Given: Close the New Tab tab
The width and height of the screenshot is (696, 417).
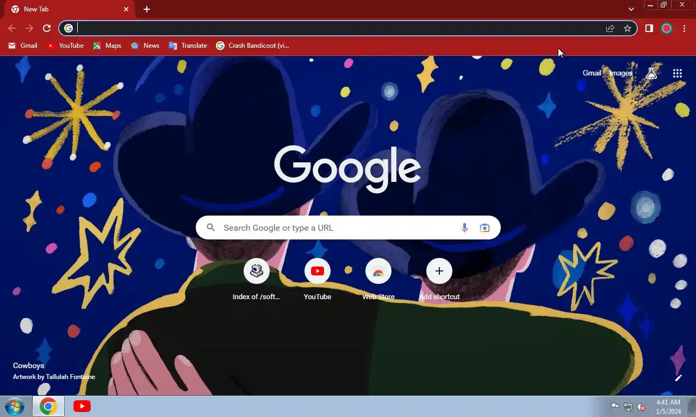Looking at the screenshot, I should [x=126, y=9].
